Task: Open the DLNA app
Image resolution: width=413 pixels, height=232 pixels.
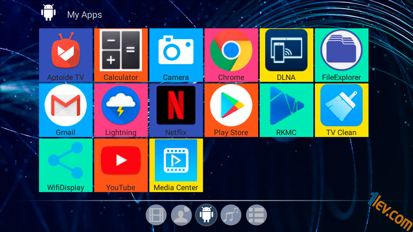Action: [x=286, y=55]
